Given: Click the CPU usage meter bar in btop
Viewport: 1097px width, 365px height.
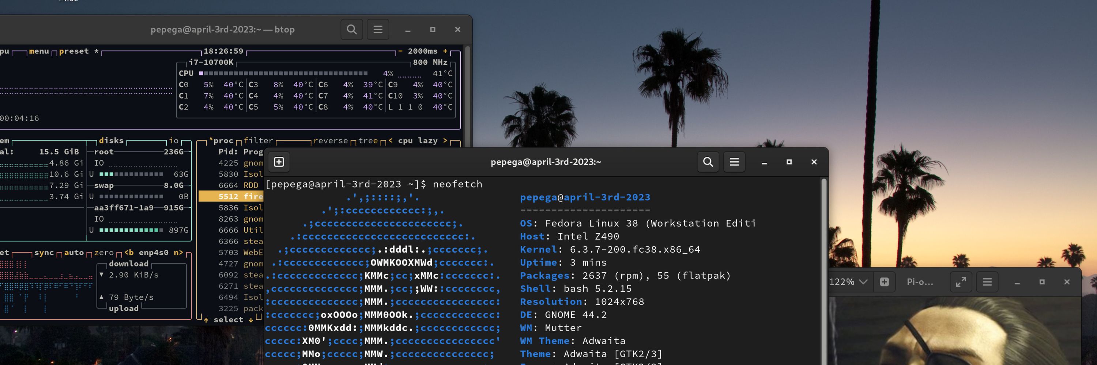Looking at the screenshot, I should pyautogui.click(x=283, y=73).
